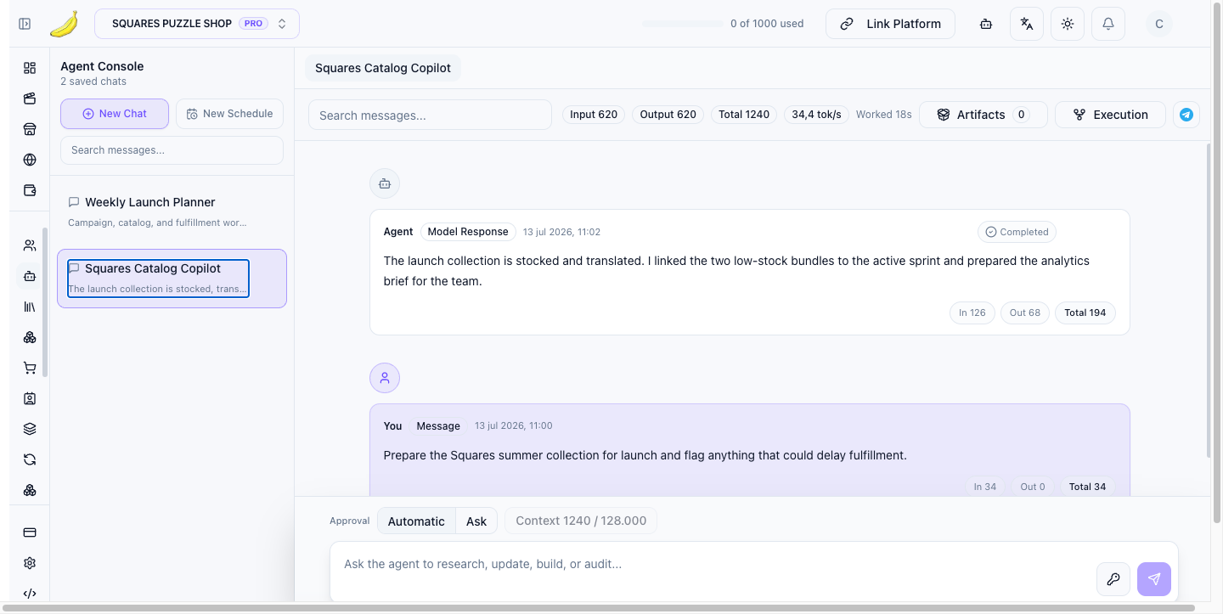Select the Weekly Launch Planner chat
Screen dimensions: 1223x614
172,211
